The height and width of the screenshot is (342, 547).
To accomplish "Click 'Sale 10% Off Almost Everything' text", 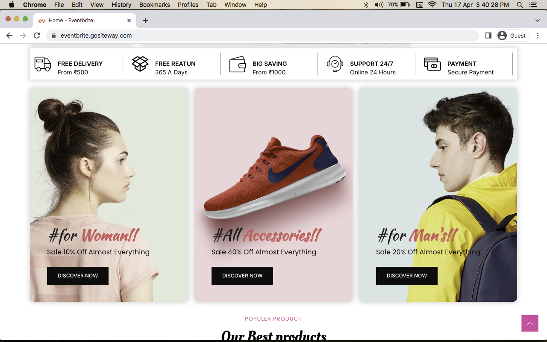I will (x=98, y=252).
